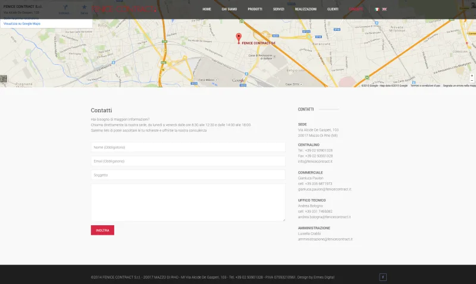Viewport: 476px width, 284px height.
Task: Click the COMMERCIALE section heading
Action: tap(310, 172)
